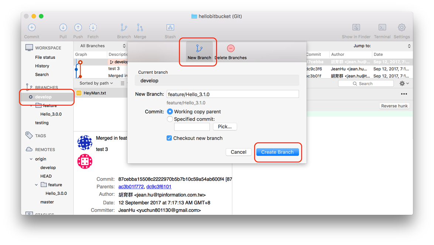Open diff options gear dropdown
The width and height of the screenshot is (434, 245).
click(404, 83)
